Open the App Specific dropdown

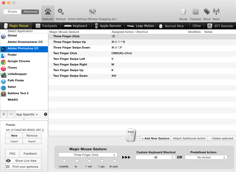click(27, 114)
